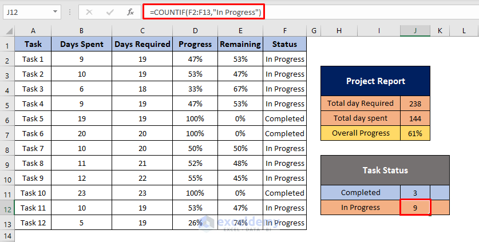Select the 61% overall progress cell
The height and width of the screenshot is (242, 479).
(x=415, y=133)
